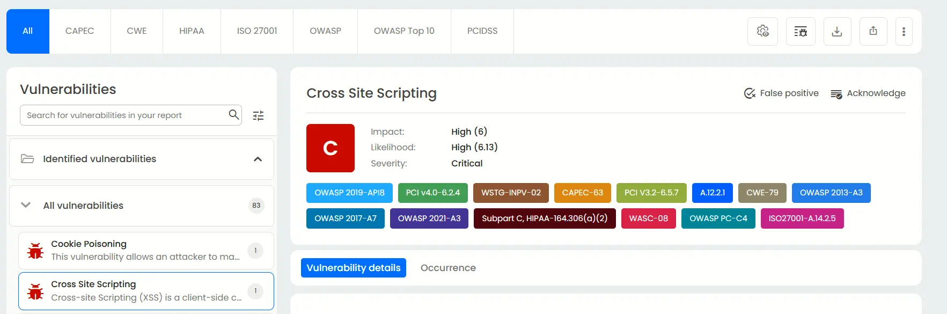Image resolution: width=947 pixels, height=314 pixels.
Task: Click the OWASP 2013-A3 tag
Action: pyautogui.click(x=831, y=193)
